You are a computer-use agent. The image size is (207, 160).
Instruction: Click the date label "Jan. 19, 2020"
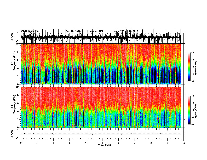point(73,31)
